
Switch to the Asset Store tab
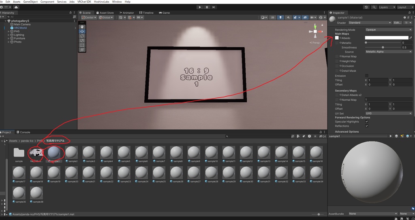click(105, 13)
